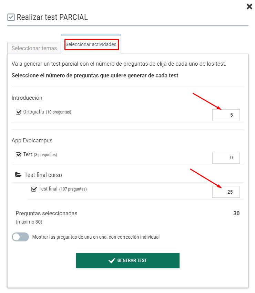Click the Test final (107 preguntas) label
This screenshot has width=255, height=293.
(62, 189)
